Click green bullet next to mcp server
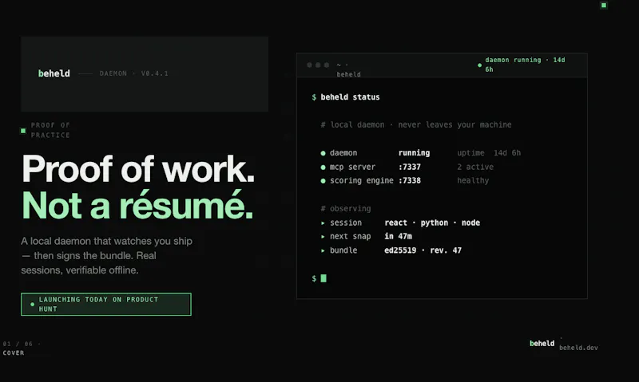The height and width of the screenshot is (382, 639). [323, 167]
